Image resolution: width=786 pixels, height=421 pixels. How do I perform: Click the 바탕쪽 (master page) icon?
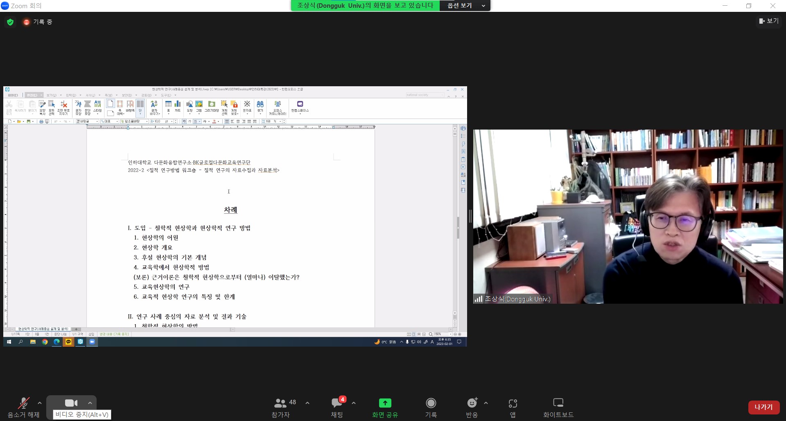(130, 106)
